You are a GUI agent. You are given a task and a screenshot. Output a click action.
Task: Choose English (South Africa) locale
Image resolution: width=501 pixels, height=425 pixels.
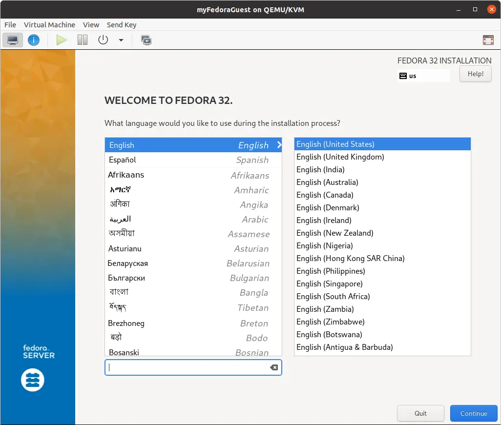(x=382, y=296)
